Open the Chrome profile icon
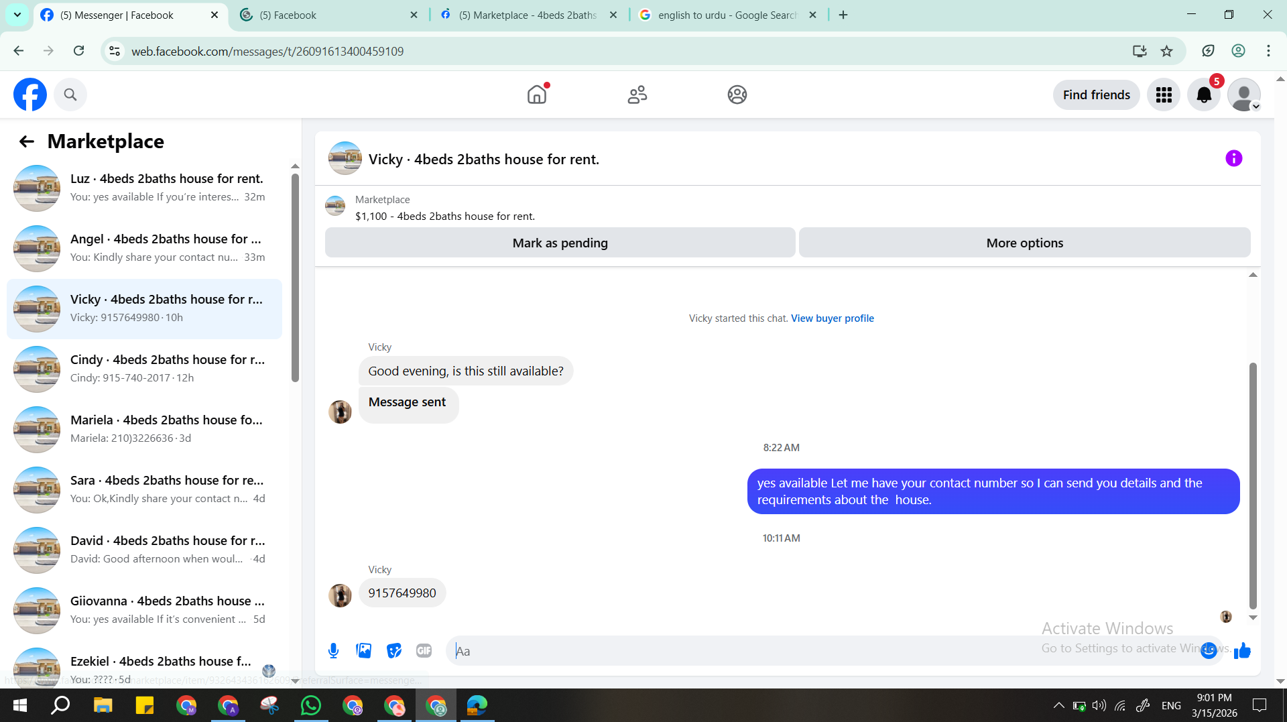Image resolution: width=1287 pixels, height=722 pixels. click(1239, 51)
